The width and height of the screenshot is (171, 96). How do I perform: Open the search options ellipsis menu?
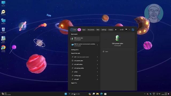click(x=129, y=30)
